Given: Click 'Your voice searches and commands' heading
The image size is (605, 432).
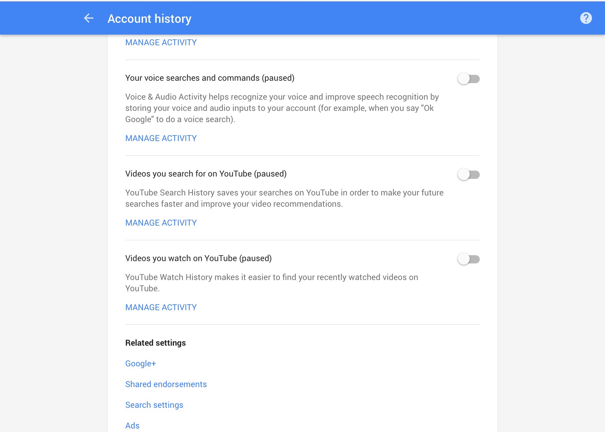Looking at the screenshot, I should click(x=209, y=78).
